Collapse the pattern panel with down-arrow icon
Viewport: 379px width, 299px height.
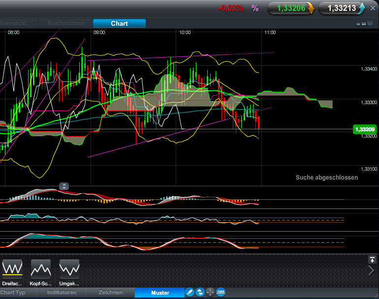click(372, 260)
